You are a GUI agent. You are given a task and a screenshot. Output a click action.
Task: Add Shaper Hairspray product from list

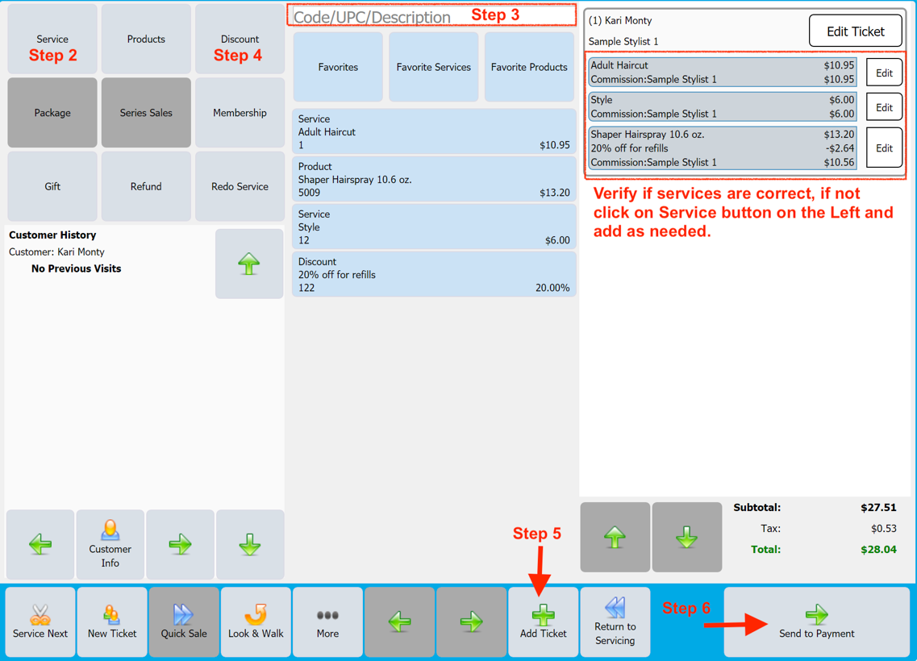[434, 179]
